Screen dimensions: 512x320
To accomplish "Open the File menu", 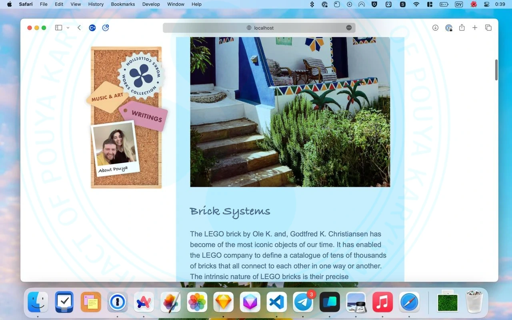I will point(44,4).
